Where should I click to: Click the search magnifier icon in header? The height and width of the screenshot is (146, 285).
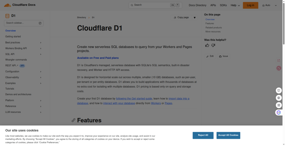pyautogui.click(x=132, y=5)
